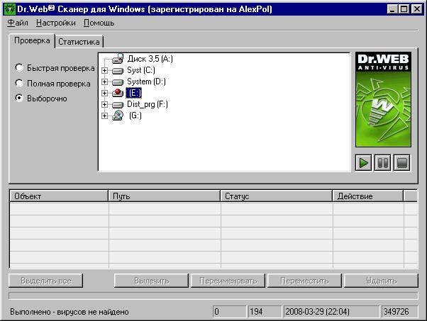Open the Помощь menu
Viewport: 427px width, 321px height.
99,23
